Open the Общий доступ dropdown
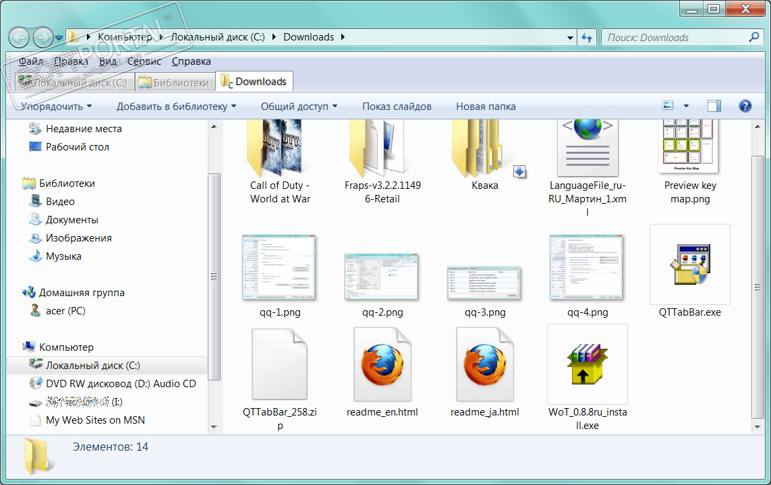 click(x=299, y=107)
